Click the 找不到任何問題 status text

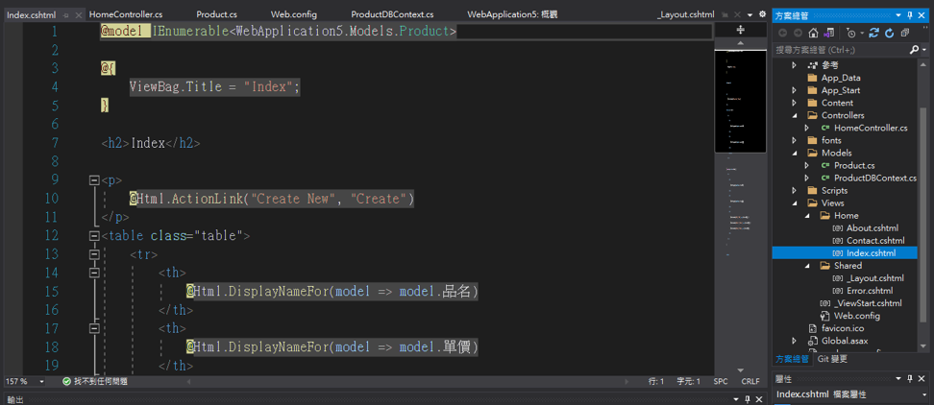(101, 381)
